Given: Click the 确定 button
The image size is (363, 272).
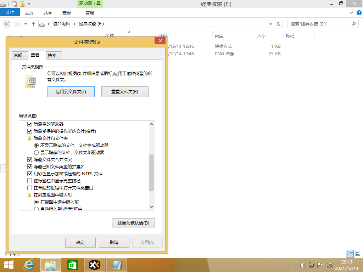Looking at the screenshot, I should coord(80,243).
